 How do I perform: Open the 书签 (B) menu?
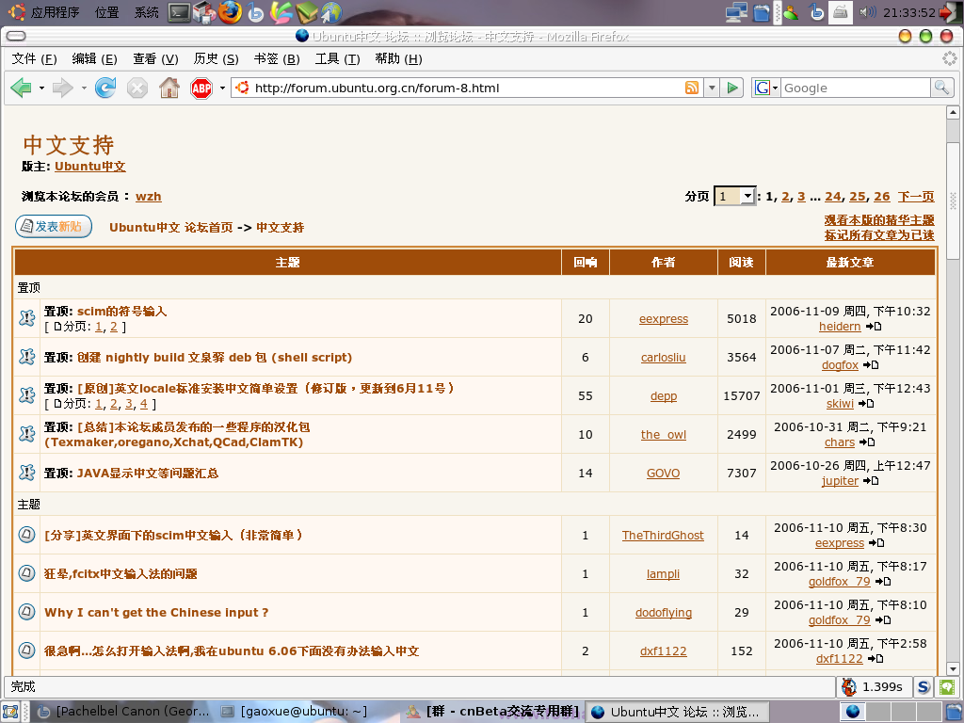277,59
